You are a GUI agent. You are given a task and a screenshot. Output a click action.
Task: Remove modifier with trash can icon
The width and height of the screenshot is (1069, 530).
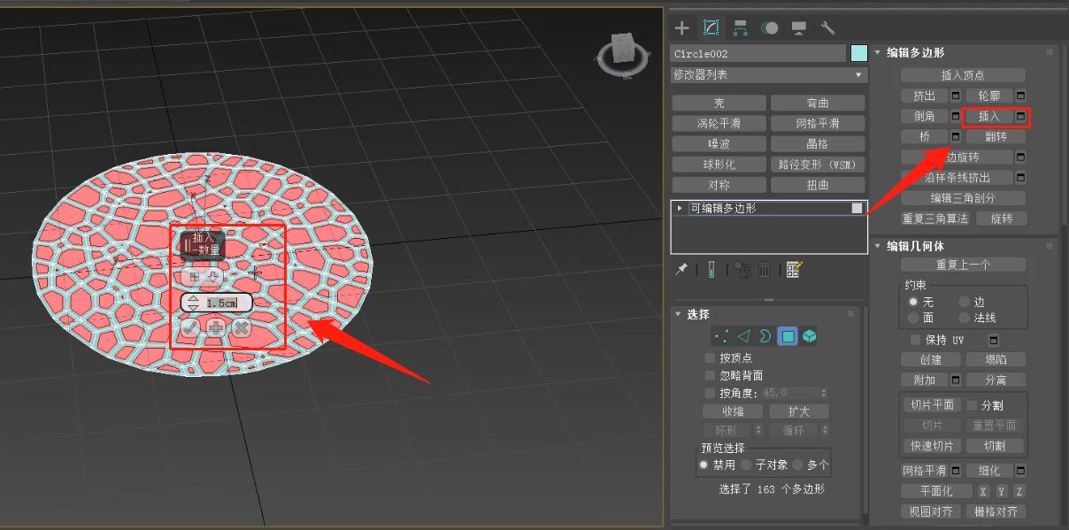(765, 270)
